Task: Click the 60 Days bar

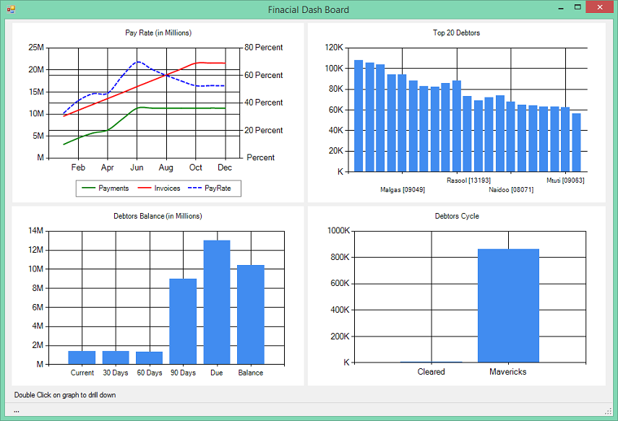Action: tap(150, 358)
